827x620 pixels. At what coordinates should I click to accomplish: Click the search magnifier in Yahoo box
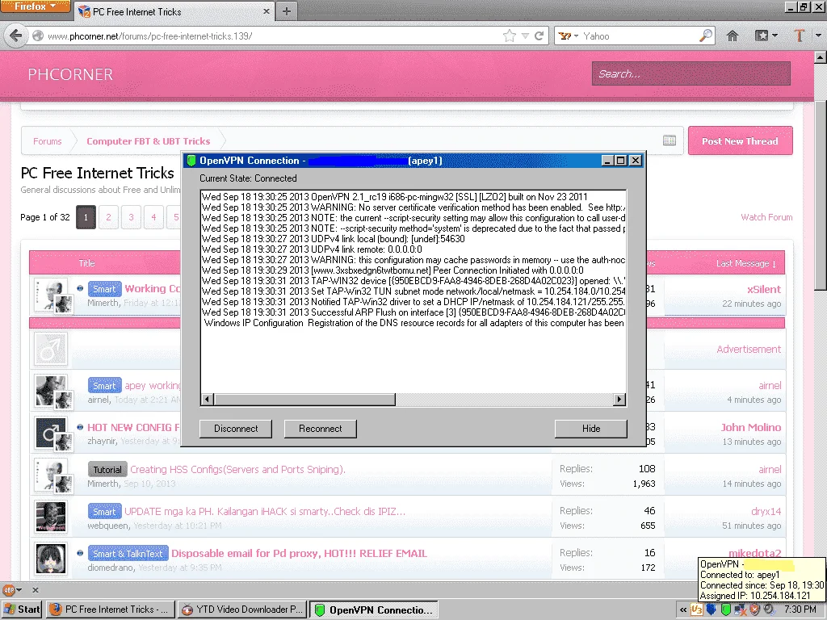click(x=705, y=36)
